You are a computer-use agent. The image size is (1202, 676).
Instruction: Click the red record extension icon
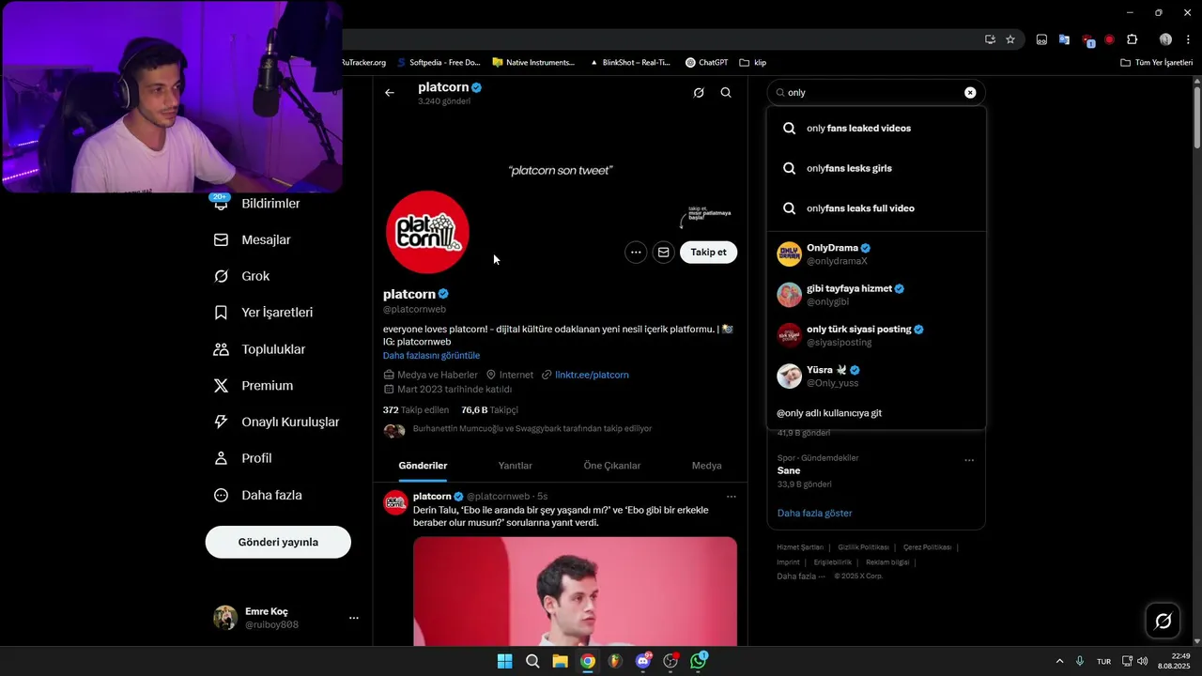(1109, 39)
